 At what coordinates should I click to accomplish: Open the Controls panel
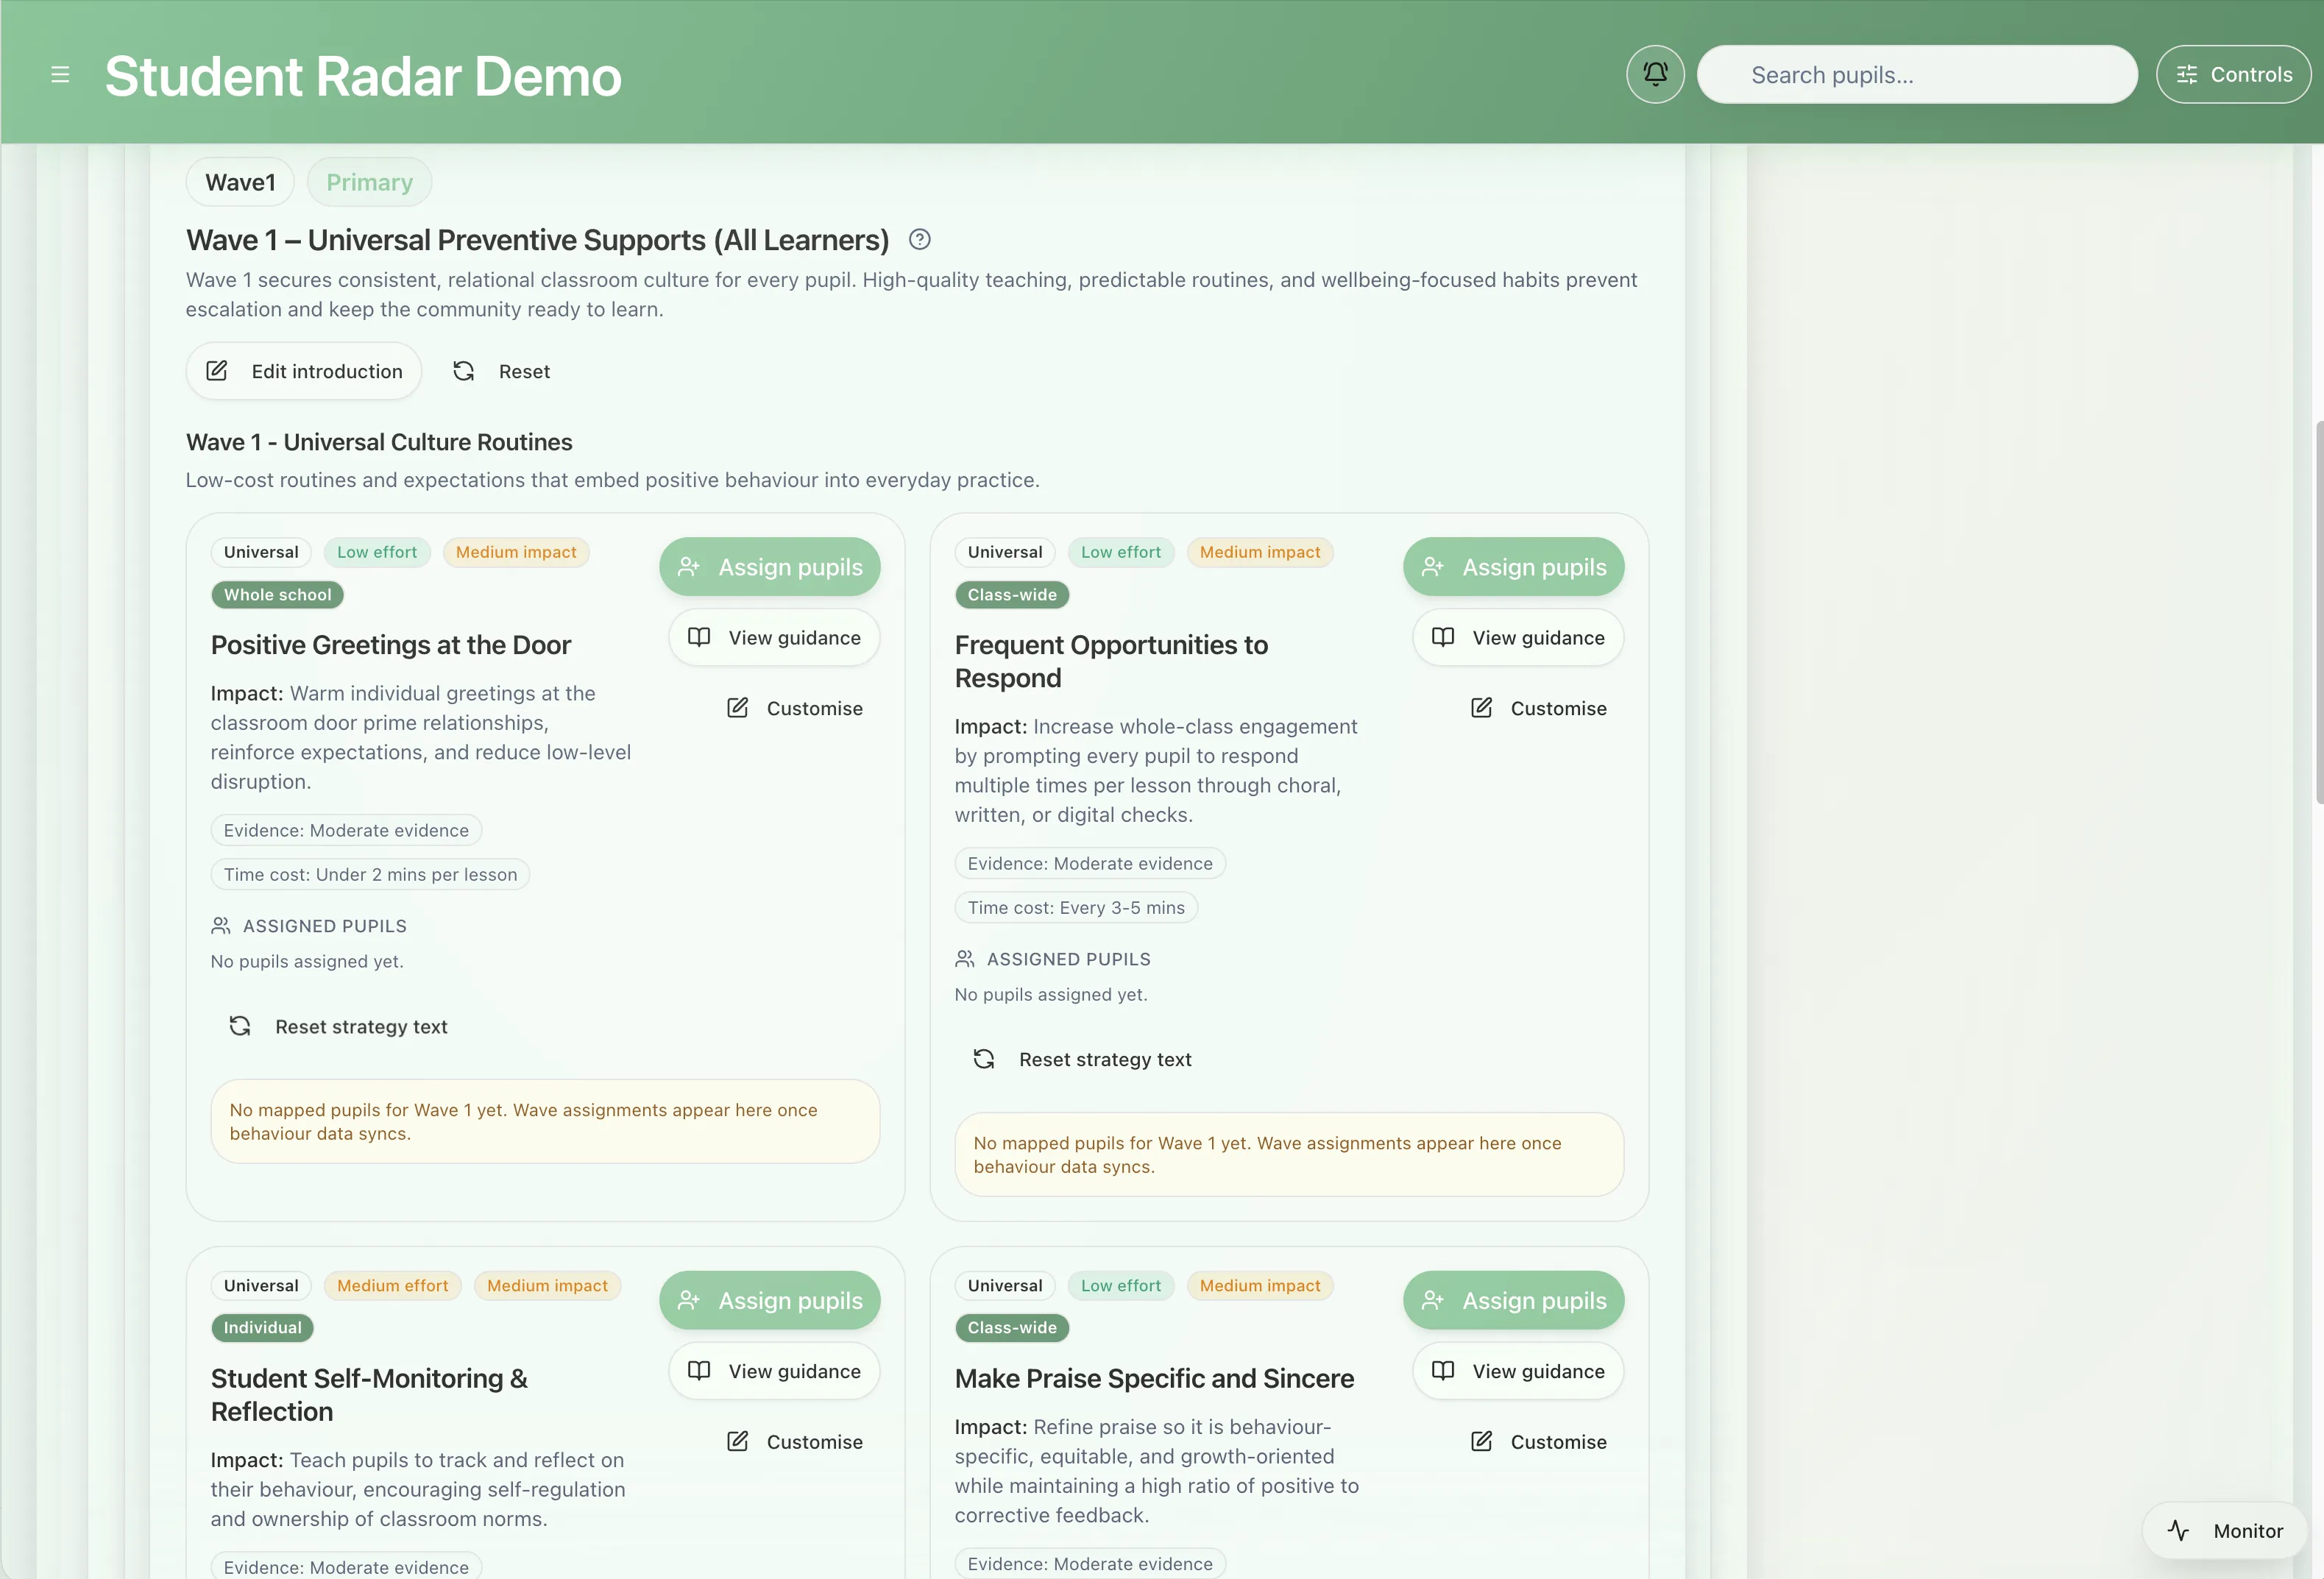[x=2233, y=75]
